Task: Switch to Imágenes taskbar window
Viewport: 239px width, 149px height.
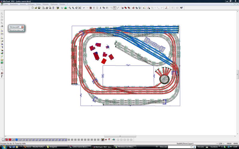Action: click(x=57, y=147)
